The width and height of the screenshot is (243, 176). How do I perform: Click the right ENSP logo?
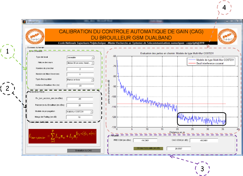click(227, 36)
